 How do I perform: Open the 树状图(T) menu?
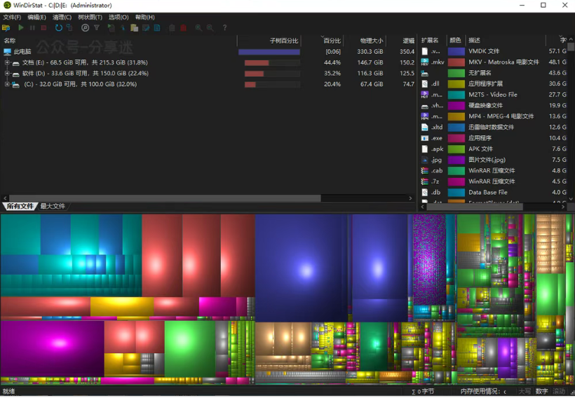(x=90, y=17)
